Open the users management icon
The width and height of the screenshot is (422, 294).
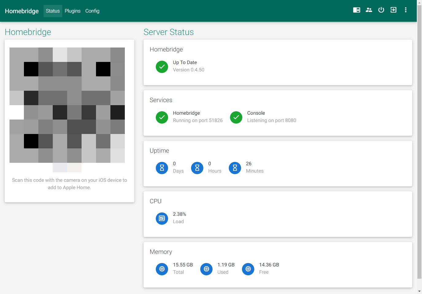(369, 10)
